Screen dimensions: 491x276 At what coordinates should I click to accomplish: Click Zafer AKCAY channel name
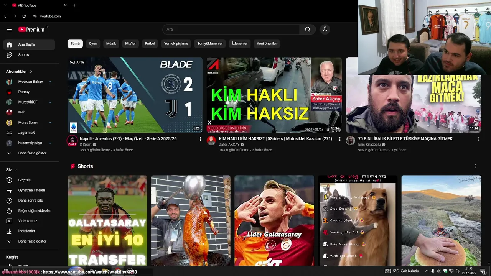[x=229, y=145]
